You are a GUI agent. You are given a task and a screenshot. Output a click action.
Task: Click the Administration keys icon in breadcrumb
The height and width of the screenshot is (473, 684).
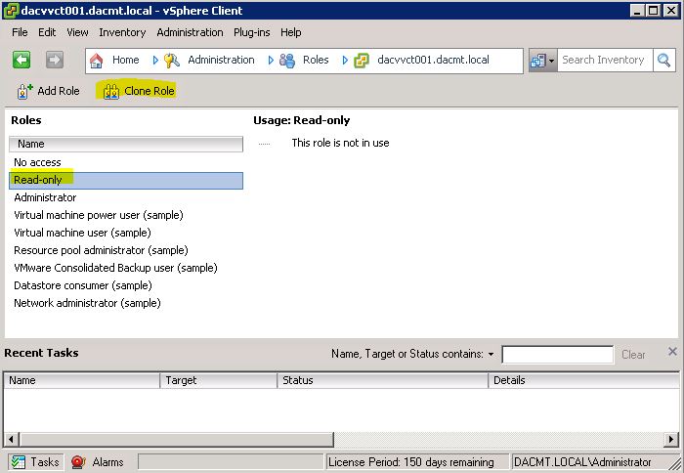point(172,61)
